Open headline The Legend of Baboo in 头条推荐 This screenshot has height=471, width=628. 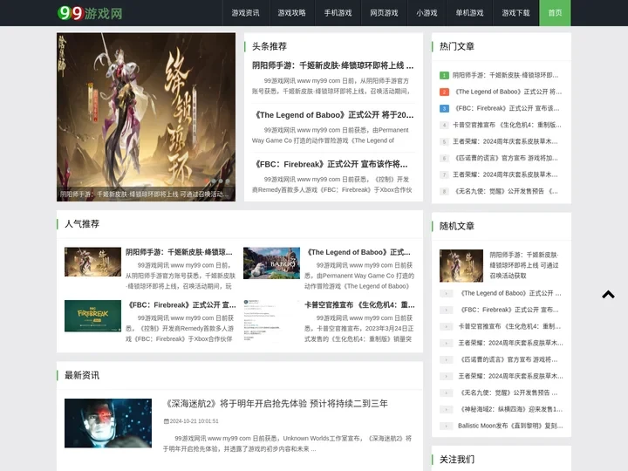(x=333, y=115)
